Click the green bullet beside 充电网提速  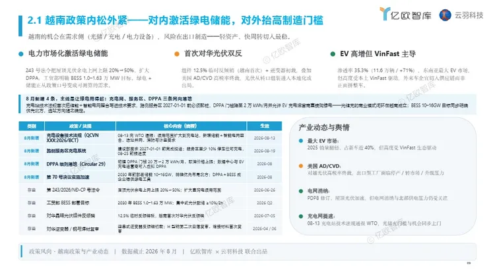tap(301, 216)
